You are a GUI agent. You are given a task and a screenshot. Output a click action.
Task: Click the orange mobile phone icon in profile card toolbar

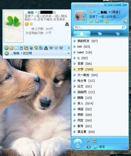[x=26, y=48]
